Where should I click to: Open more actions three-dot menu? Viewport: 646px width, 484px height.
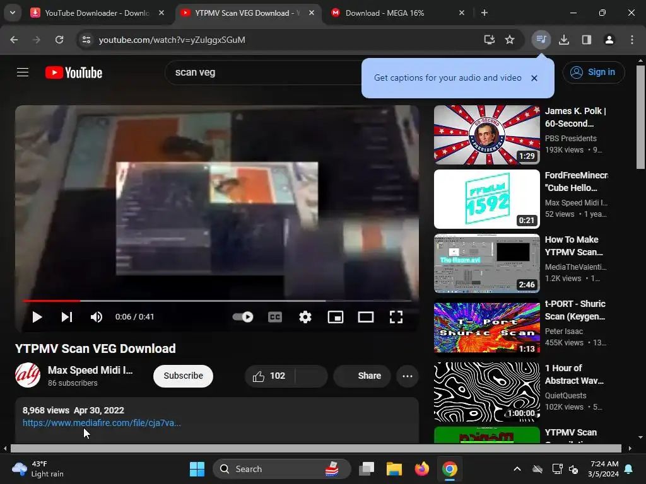point(408,376)
